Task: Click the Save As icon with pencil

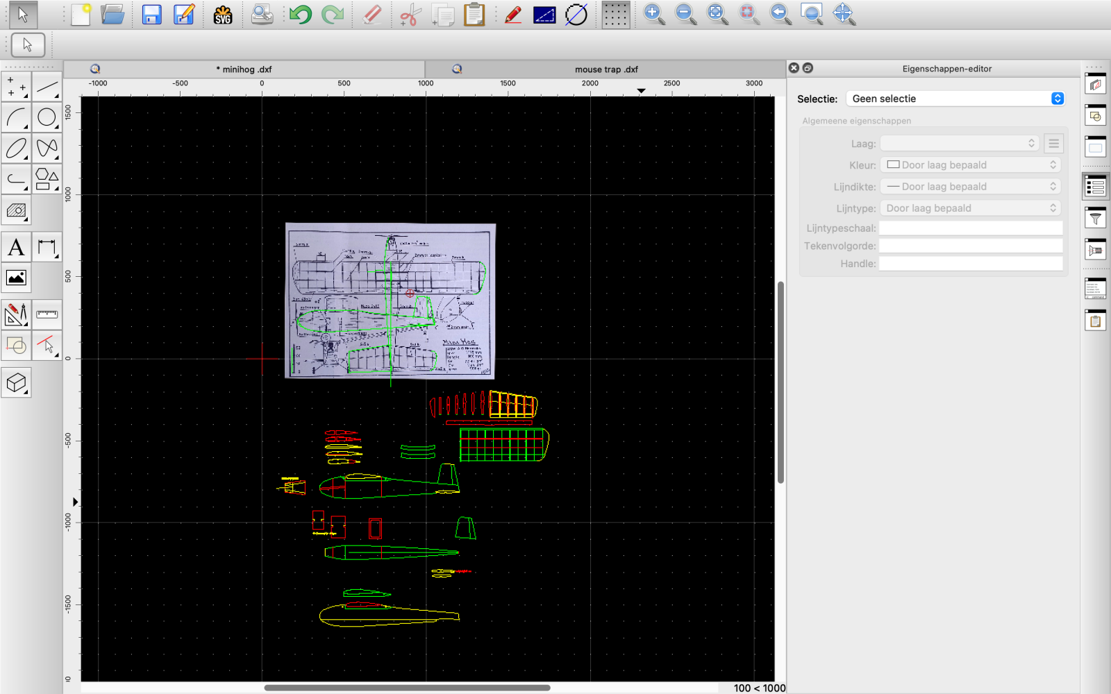Action: (184, 14)
